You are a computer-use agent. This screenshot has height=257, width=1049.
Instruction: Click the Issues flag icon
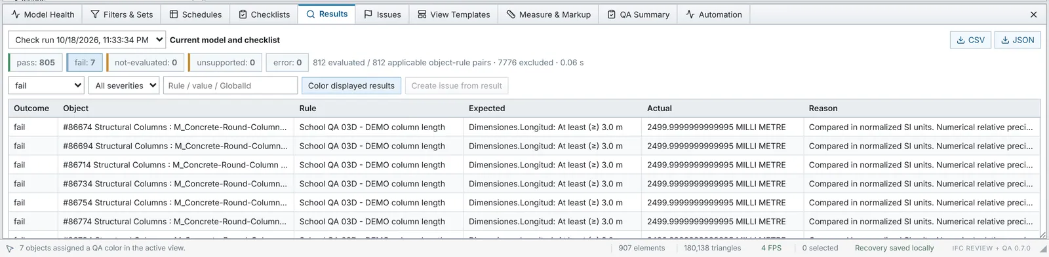(x=368, y=14)
